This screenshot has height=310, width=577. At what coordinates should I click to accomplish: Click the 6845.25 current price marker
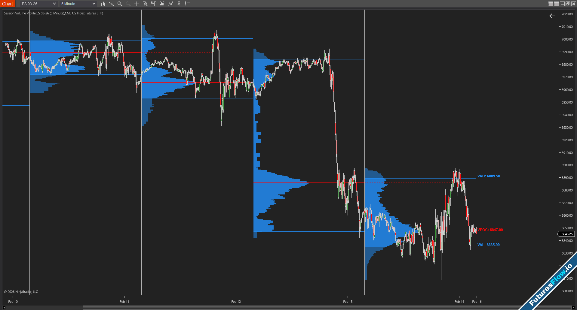pyautogui.click(x=567, y=234)
